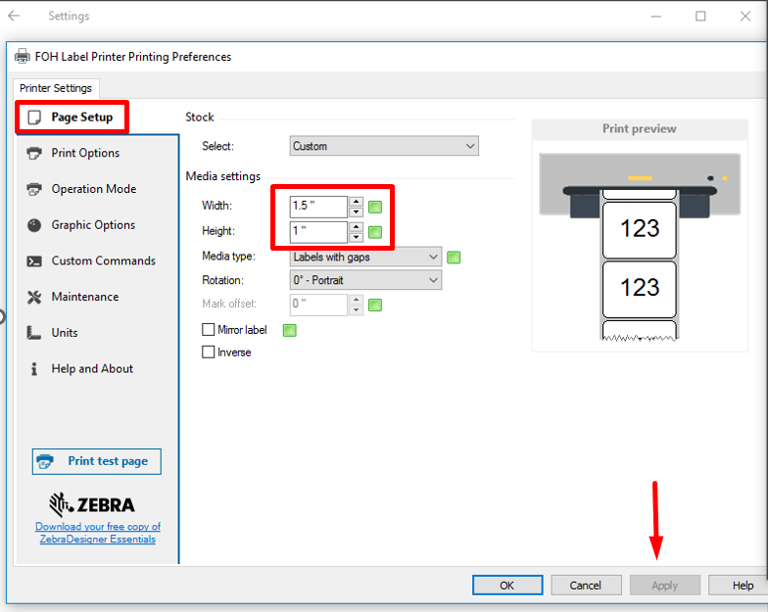This screenshot has height=612, width=768.
Task: Decrease Width with down spinner arrow
Action: [357, 212]
